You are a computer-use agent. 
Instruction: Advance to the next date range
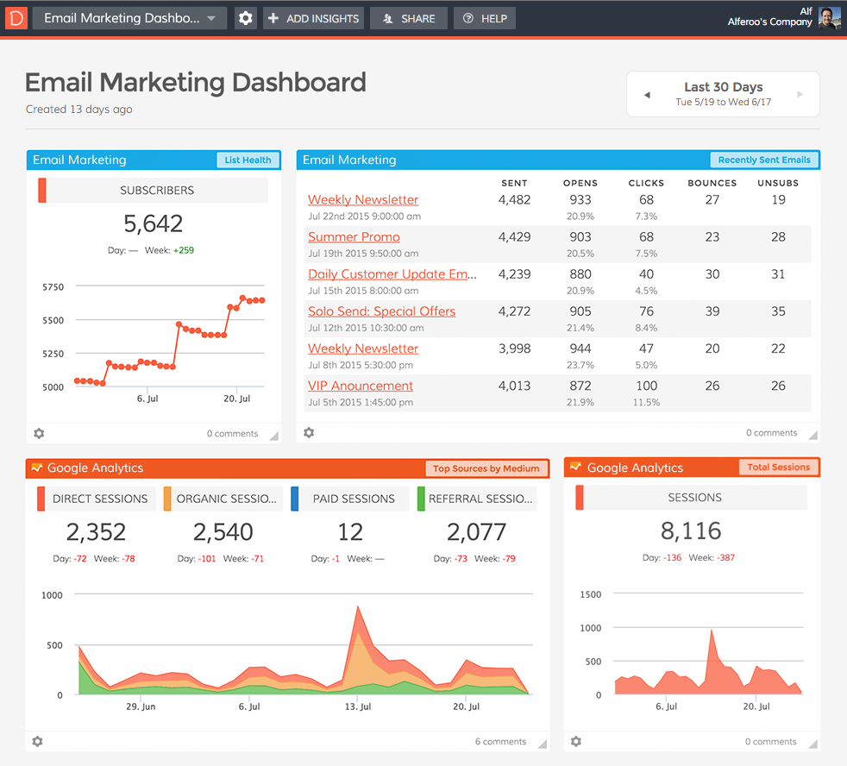(x=800, y=93)
